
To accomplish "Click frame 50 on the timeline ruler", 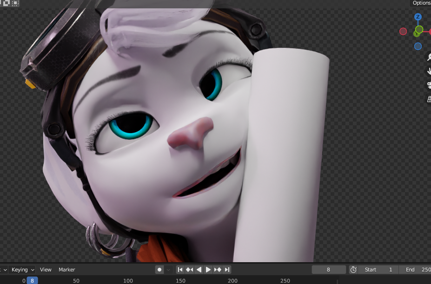I will click(76, 281).
